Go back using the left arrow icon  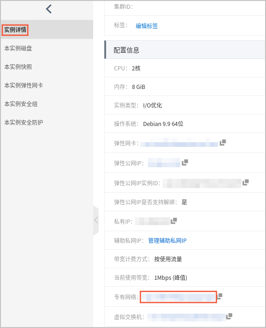coord(49,9)
